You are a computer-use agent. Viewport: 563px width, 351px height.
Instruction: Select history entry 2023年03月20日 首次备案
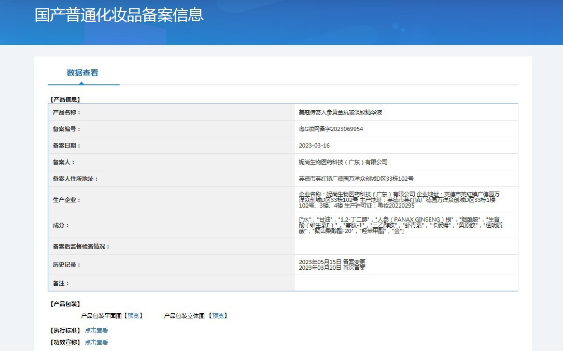[x=332, y=268]
